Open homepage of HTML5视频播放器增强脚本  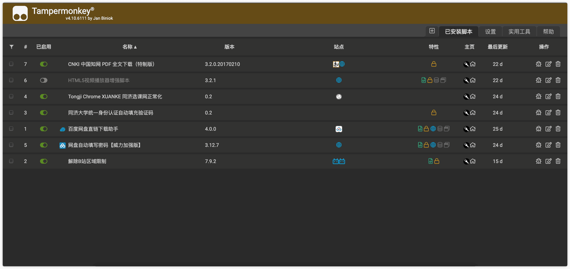click(473, 80)
